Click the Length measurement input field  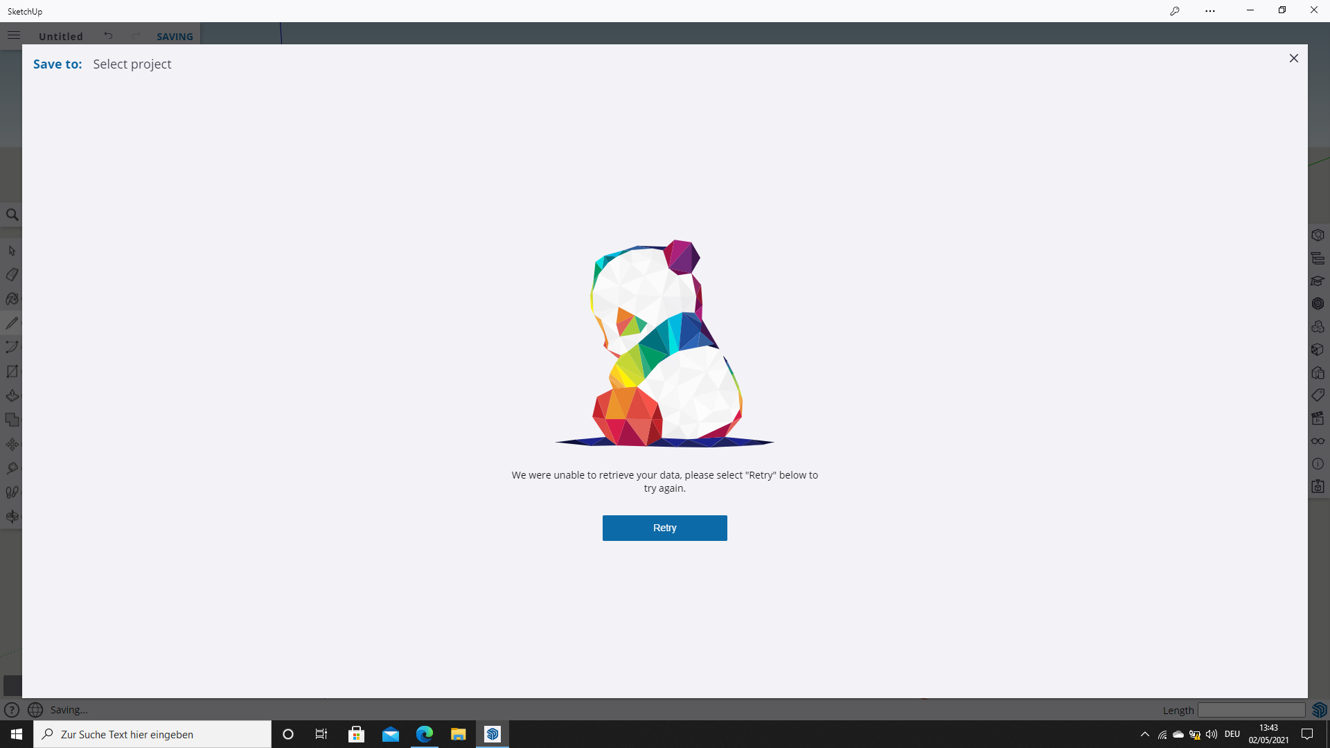1251,710
